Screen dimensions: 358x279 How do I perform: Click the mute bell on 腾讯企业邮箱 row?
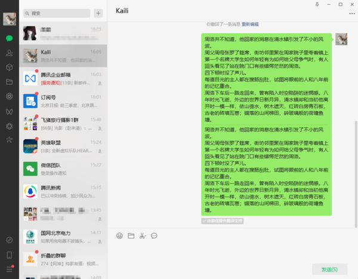click(100, 83)
